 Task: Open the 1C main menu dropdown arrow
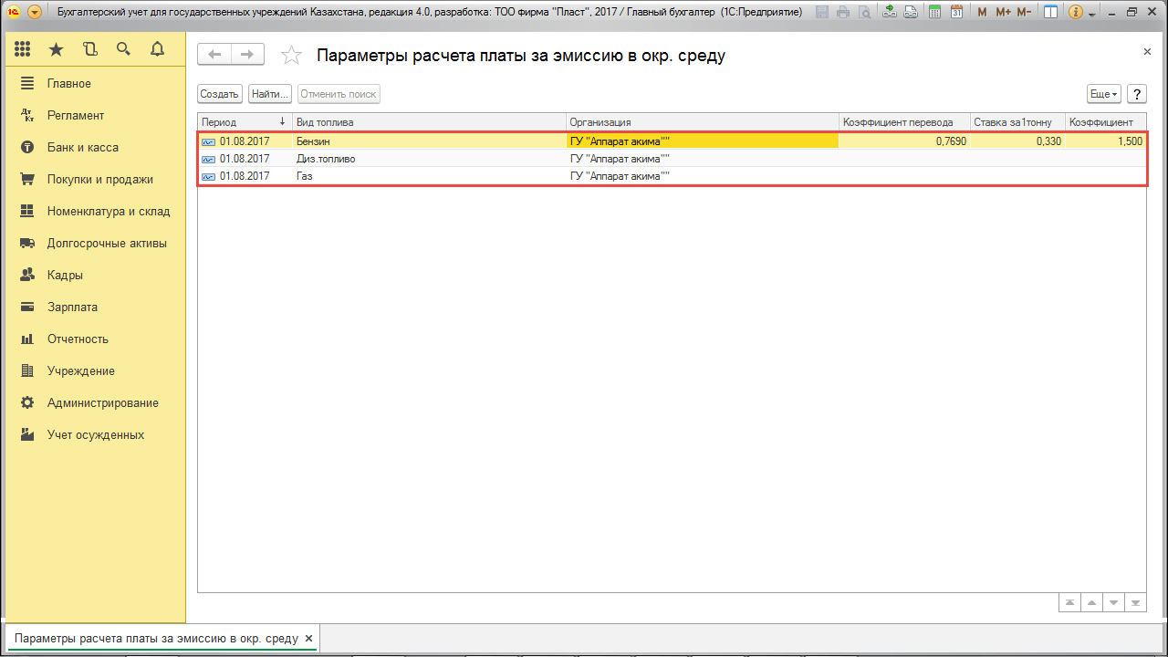pyautogui.click(x=35, y=13)
